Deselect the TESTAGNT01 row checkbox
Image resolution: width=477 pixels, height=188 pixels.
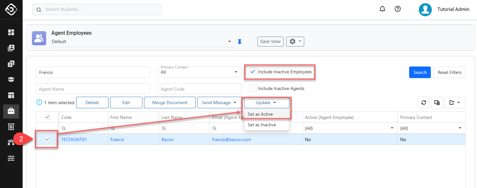pos(47,139)
